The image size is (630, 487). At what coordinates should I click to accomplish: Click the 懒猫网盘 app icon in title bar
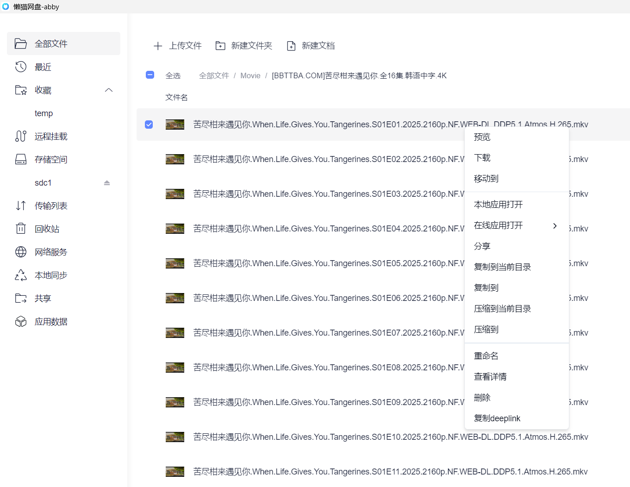(x=6, y=6)
